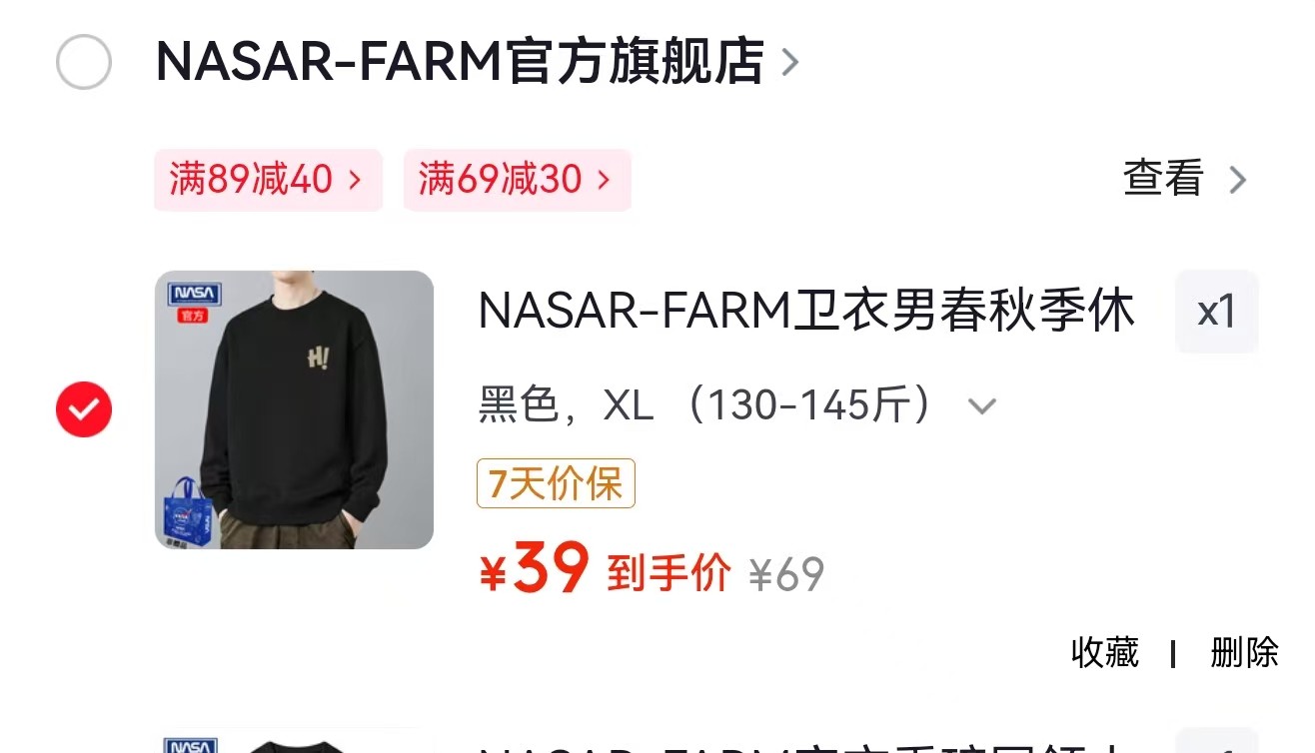Tap the arrow next to 查看
This screenshot has height=753, width=1315.
point(1237,181)
